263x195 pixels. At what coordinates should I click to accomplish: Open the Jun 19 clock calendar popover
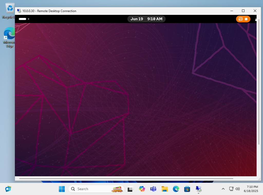point(146,19)
